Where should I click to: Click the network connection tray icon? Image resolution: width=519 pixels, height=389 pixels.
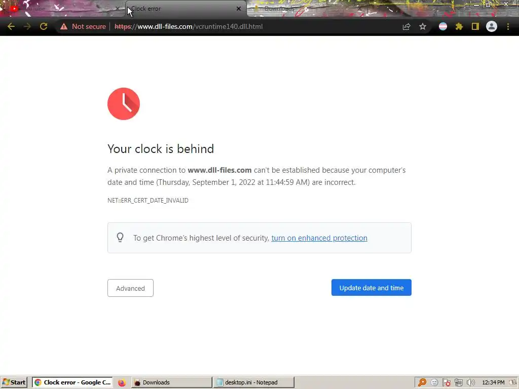click(458, 382)
